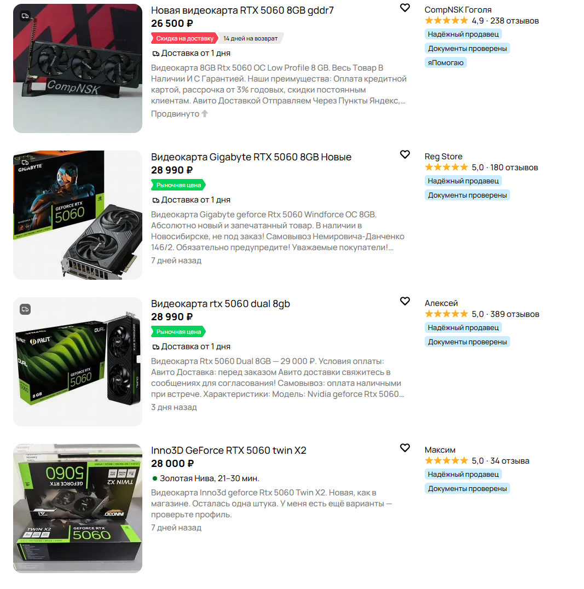This screenshot has height=589, width=584.
Task: Click the Скидка на доставку badge
Action: 184,38
